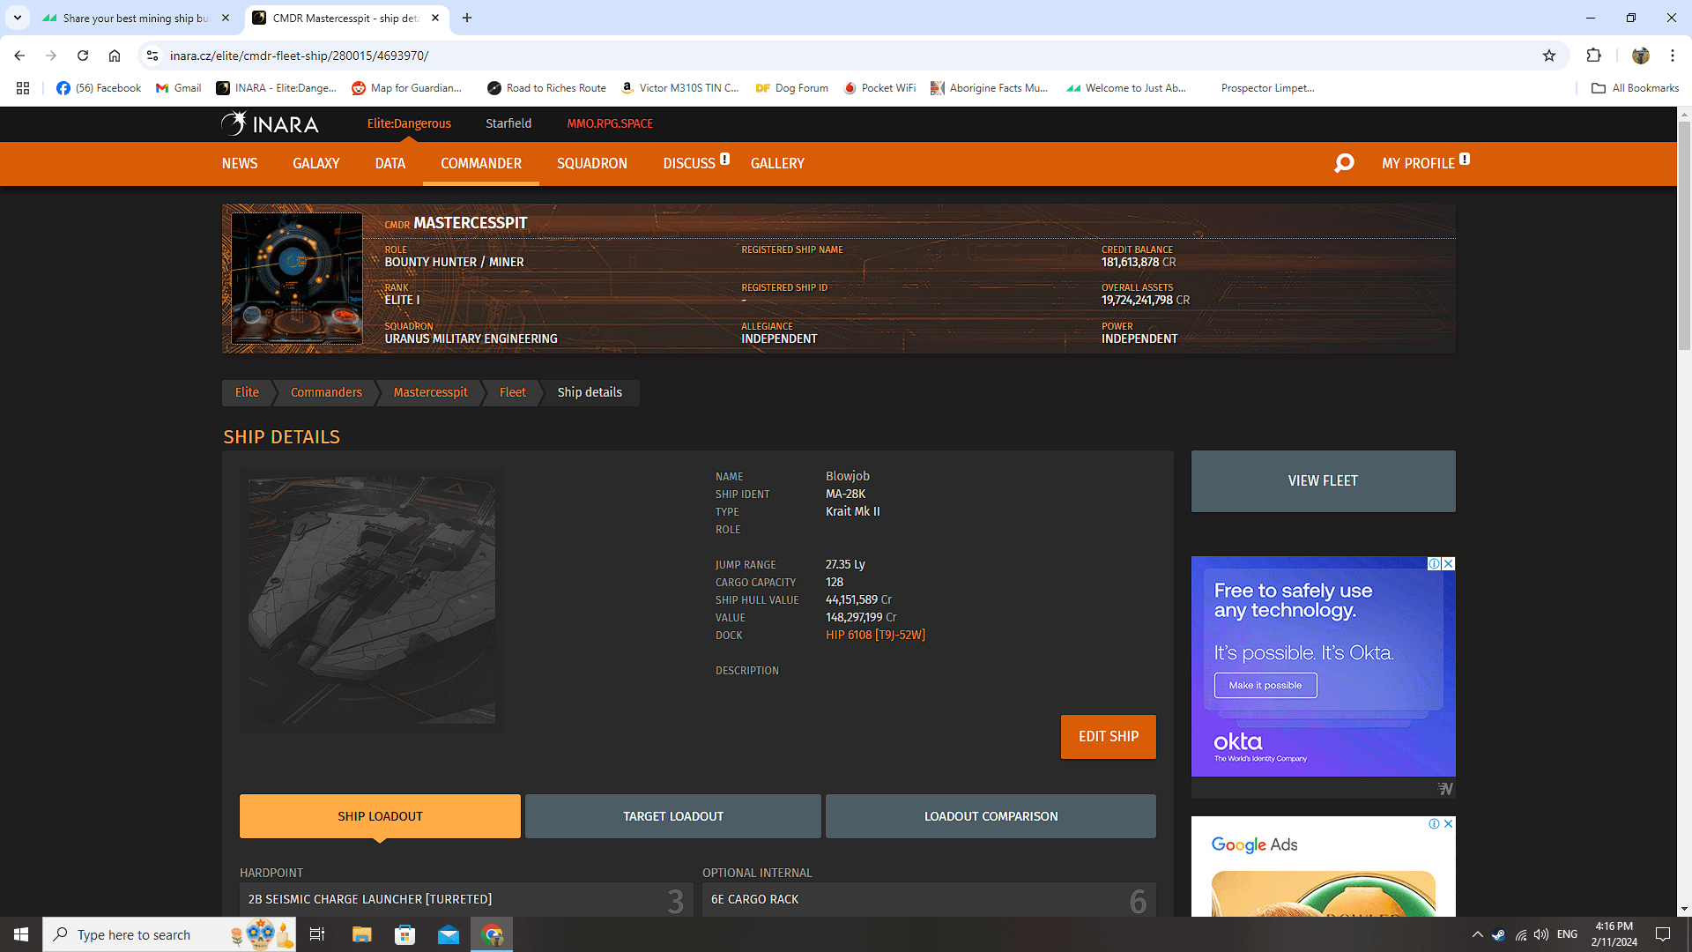Click the site information icon in address bar
The height and width of the screenshot is (952, 1692).
coord(152,56)
